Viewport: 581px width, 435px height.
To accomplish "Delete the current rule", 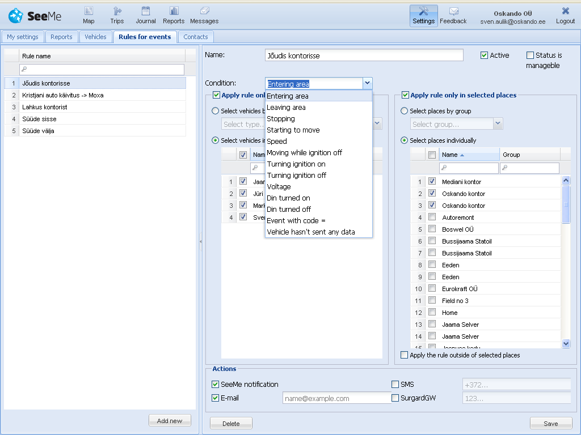I will click(231, 424).
